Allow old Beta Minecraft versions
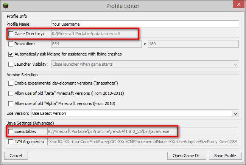246x165 pixels. 11,93
